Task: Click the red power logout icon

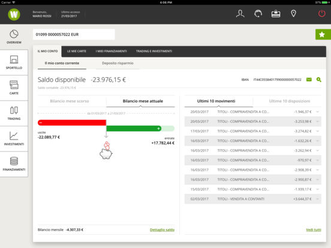Action: click(x=322, y=14)
